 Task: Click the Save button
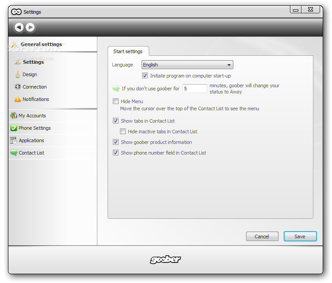coord(300,236)
